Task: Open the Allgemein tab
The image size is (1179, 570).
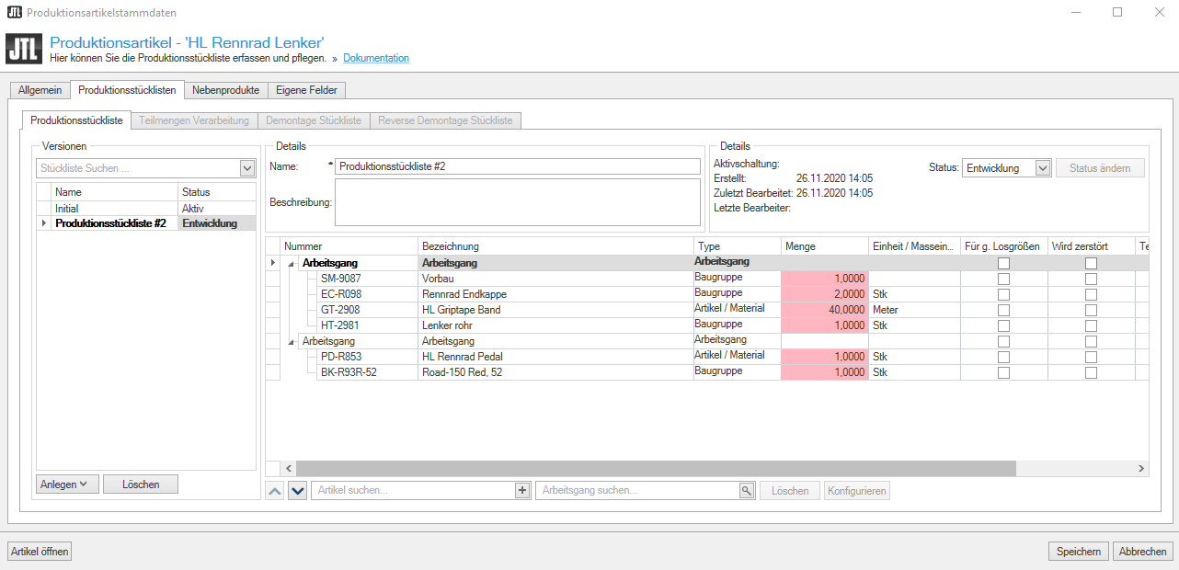Action: [40, 90]
